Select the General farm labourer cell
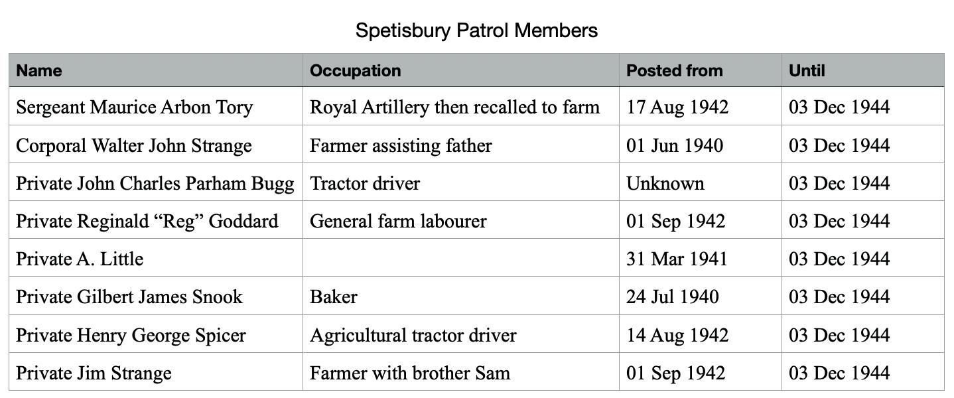Image resolution: width=954 pixels, height=398 pixels. coord(398,221)
